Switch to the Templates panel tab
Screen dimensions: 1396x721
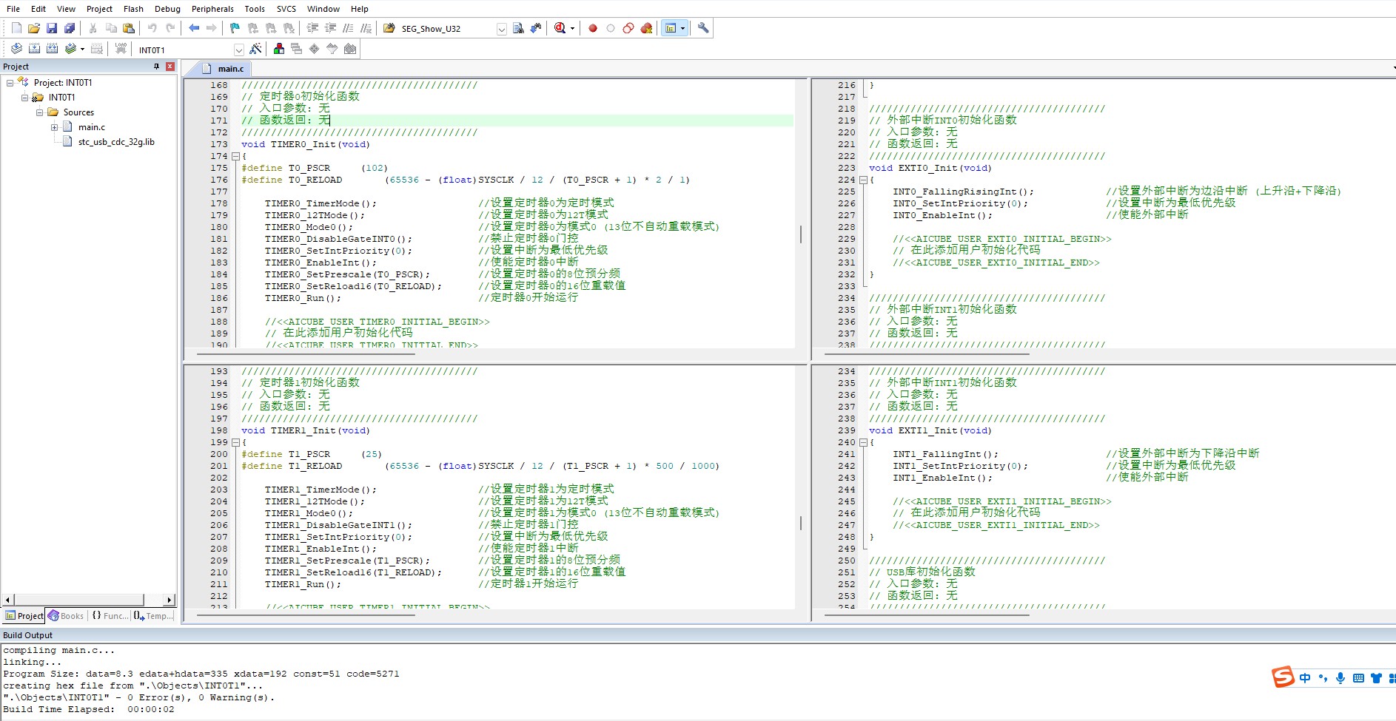point(154,615)
